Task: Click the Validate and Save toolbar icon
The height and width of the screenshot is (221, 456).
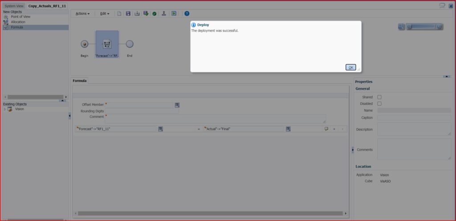Action: click(146, 13)
